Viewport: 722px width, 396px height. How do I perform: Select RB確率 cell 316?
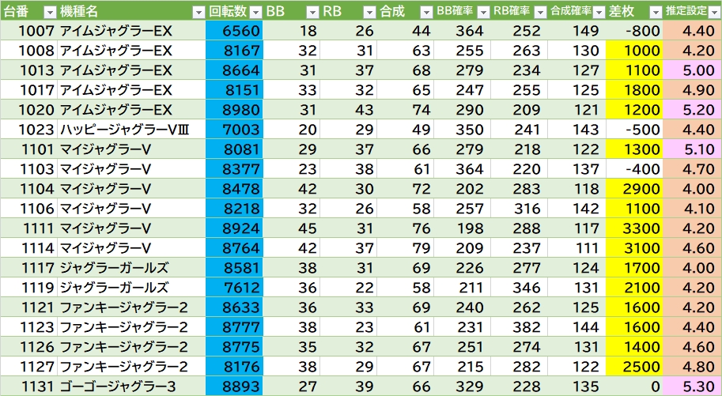click(x=519, y=209)
